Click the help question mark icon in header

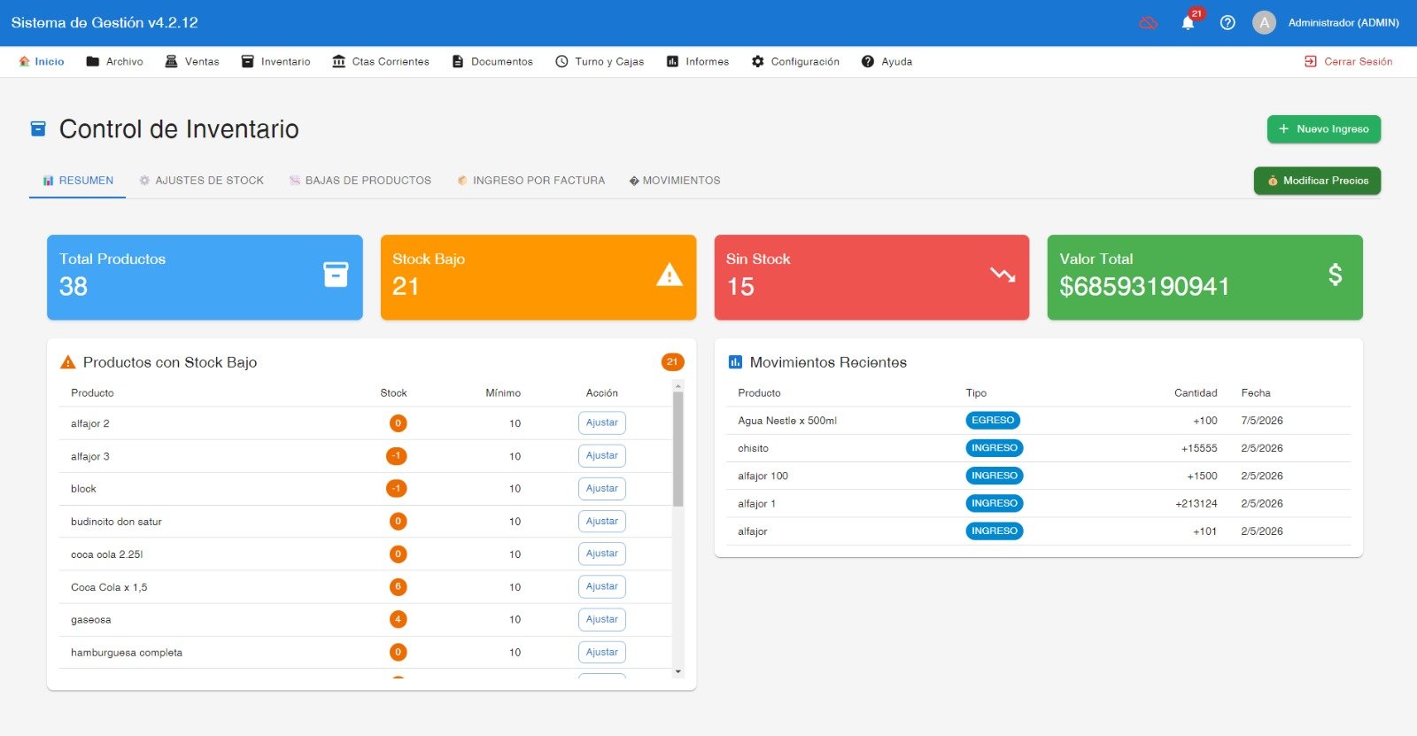[x=1227, y=23]
